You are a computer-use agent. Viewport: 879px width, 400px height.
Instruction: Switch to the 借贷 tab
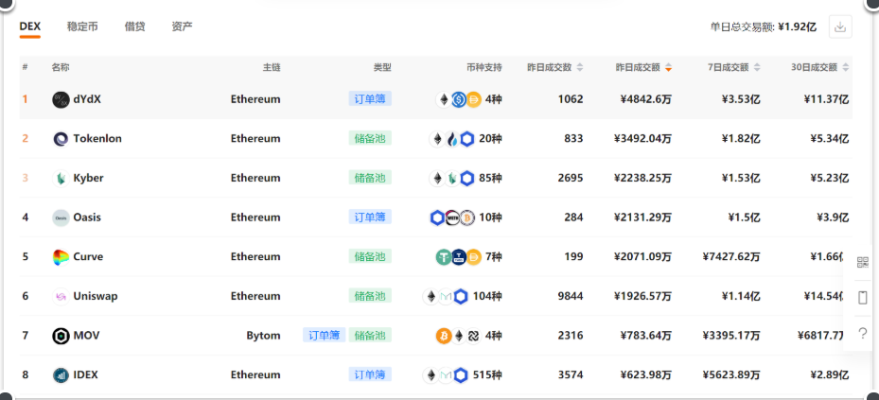pyautogui.click(x=134, y=26)
